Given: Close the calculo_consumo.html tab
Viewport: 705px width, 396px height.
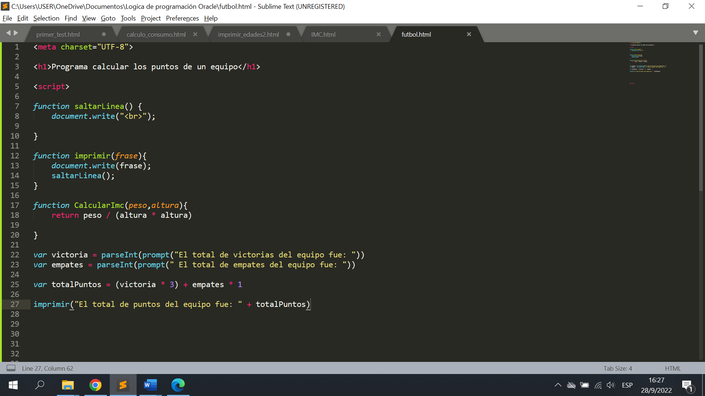Looking at the screenshot, I should click(x=196, y=34).
